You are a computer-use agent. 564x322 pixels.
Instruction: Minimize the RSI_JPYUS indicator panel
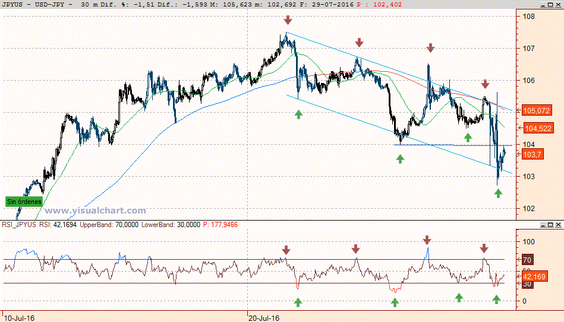(x=544, y=225)
